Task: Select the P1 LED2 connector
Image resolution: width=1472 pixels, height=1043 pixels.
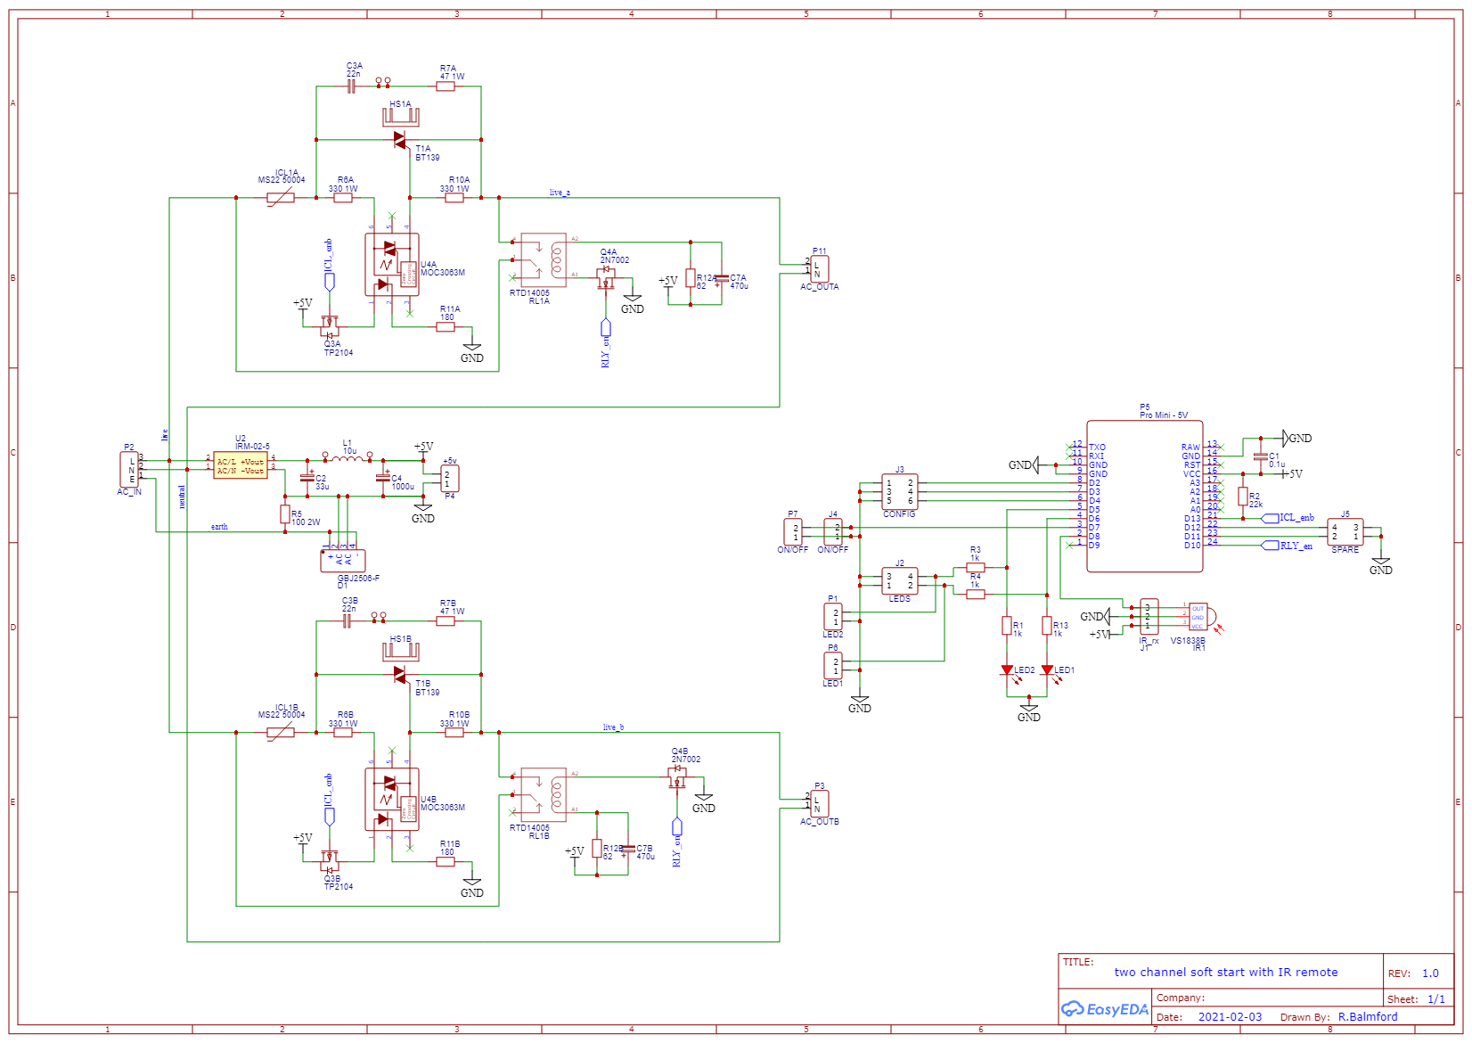Action: [x=833, y=617]
